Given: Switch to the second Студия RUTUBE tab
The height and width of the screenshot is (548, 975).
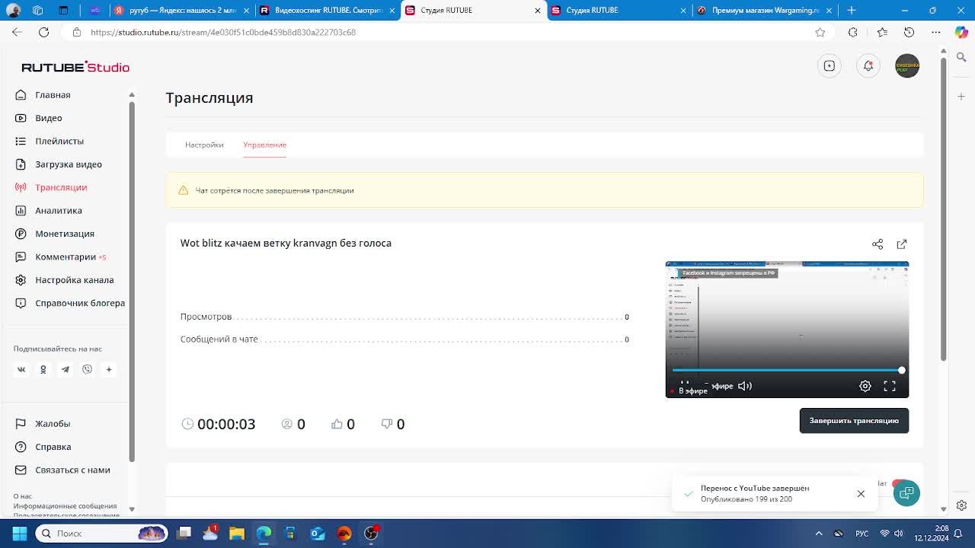Looking at the screenshot, I should (619, 11).
